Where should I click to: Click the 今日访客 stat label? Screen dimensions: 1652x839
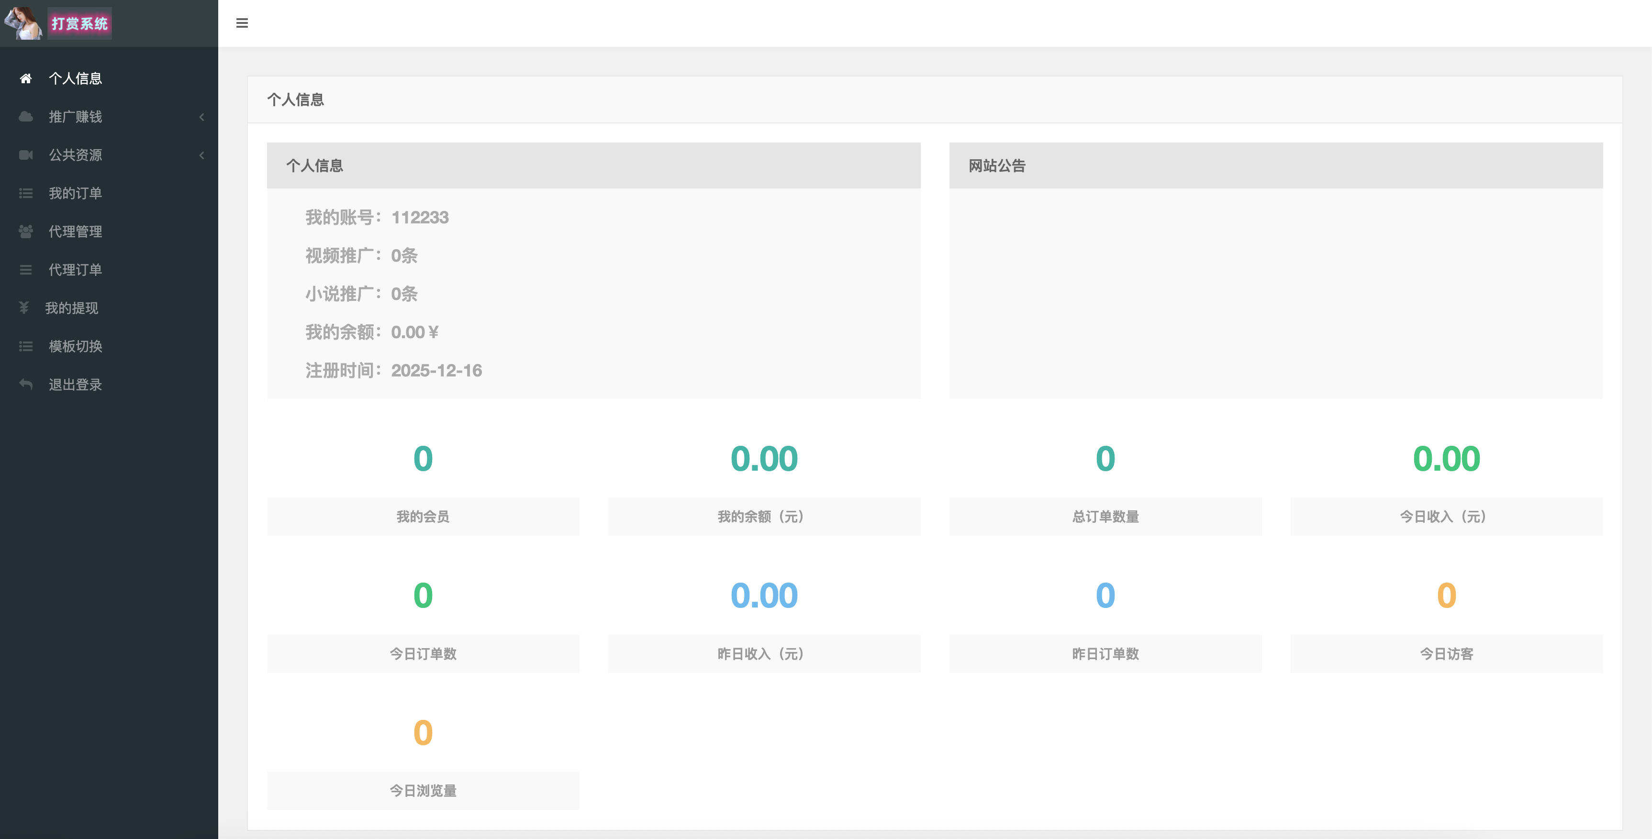point(1446,653)
